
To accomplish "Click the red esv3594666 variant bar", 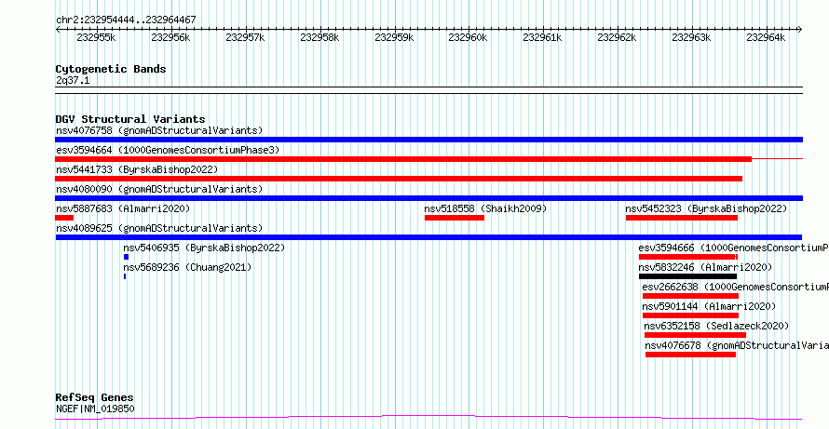I will [x=688, y=257].
